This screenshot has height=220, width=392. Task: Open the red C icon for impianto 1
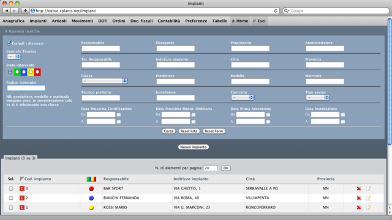22,208
